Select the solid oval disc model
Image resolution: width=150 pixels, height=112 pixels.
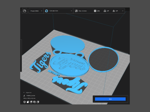click(x=68, y=44)
